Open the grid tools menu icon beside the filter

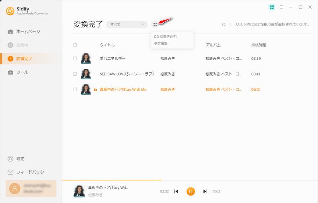pos(155,25)
